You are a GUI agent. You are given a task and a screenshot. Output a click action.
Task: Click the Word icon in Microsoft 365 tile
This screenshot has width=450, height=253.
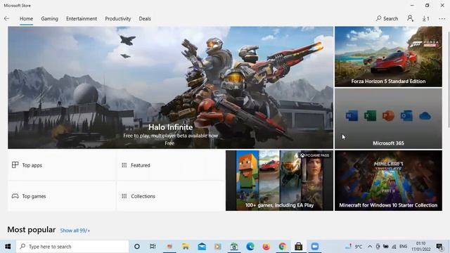(352, 115)
